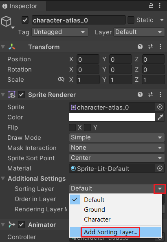Click the Rotation X field
Screen dimensions: 167x242
[88, 69]
